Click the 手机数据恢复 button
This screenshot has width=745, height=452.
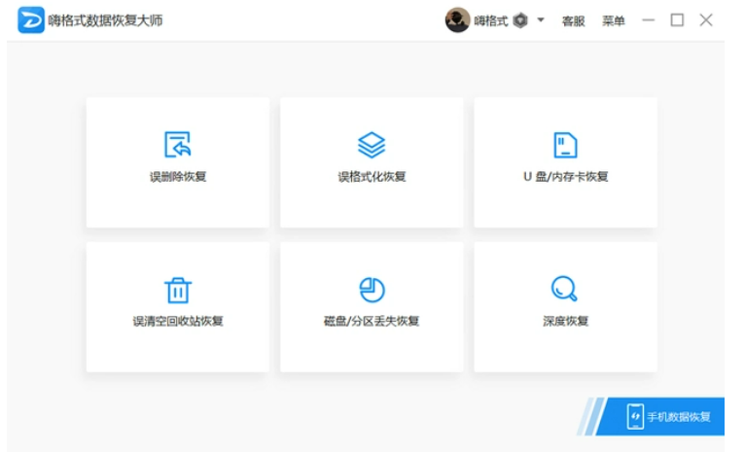pos(678,417)
